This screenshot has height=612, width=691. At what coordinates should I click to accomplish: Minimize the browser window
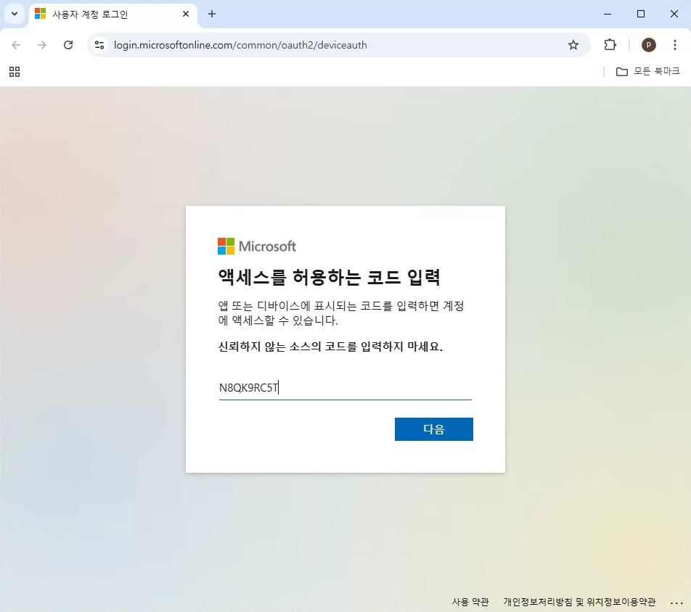pyautogui.click(x=608, y=14)
